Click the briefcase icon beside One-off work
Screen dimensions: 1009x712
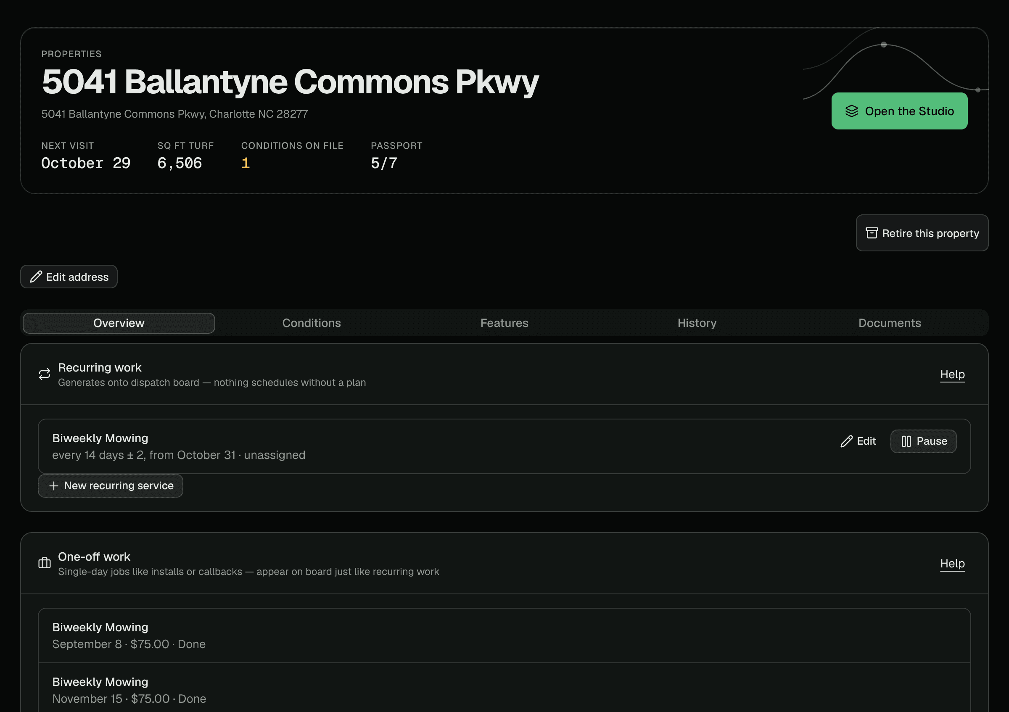tap(45, 563)
